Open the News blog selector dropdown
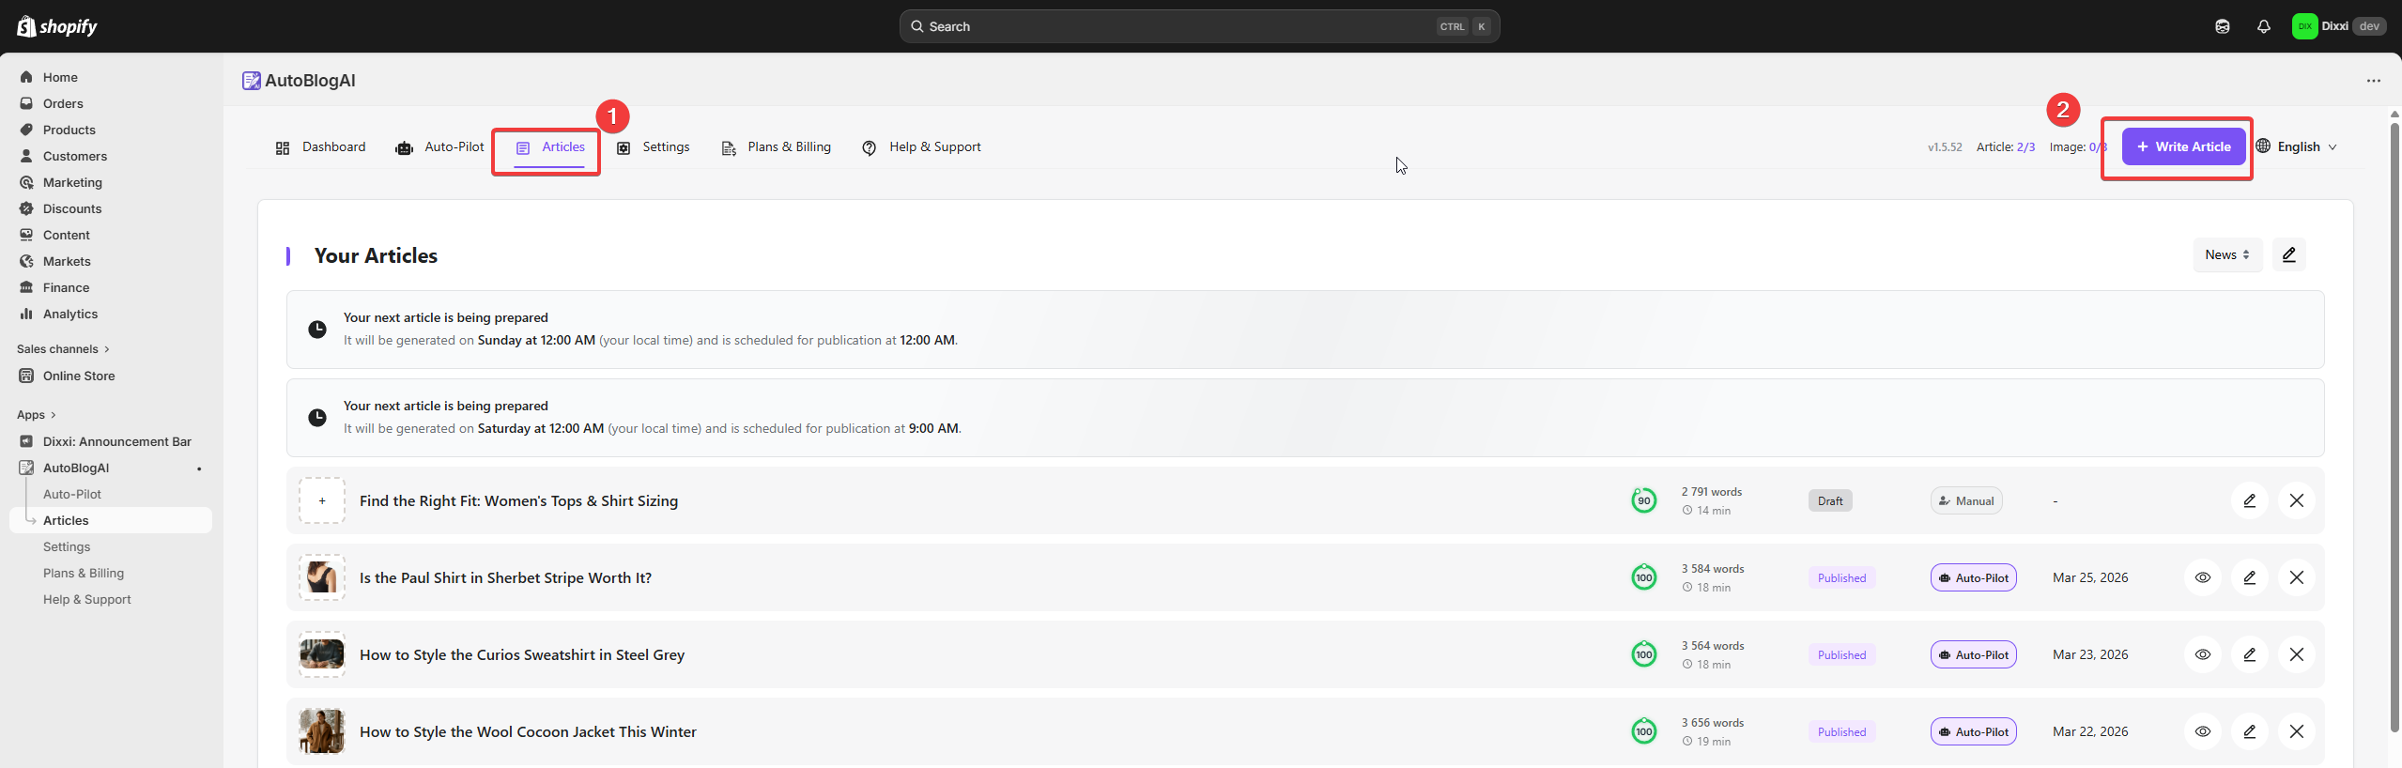Viewport: 2402px width, 768px height. tap(2227, 254)
